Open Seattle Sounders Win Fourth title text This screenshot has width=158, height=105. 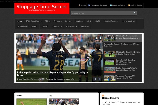tap(126, 69)
